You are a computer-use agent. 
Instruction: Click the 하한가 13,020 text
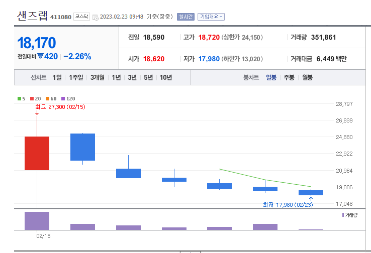(242, 59)
